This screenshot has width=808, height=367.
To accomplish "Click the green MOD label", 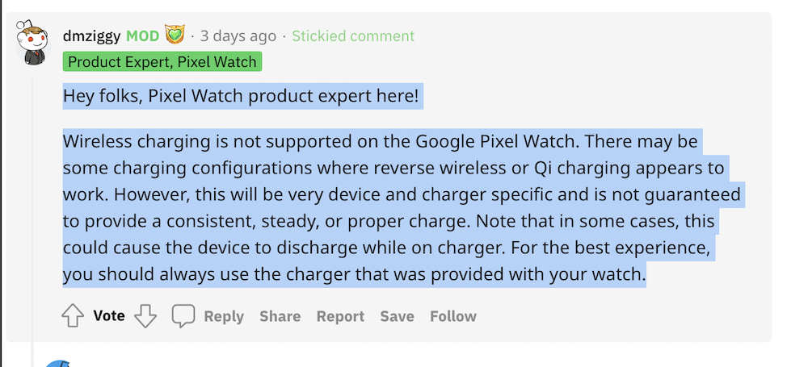I will (143, 36).
